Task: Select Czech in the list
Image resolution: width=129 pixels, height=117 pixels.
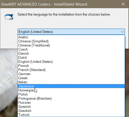Action: click(x=71, y=49)
